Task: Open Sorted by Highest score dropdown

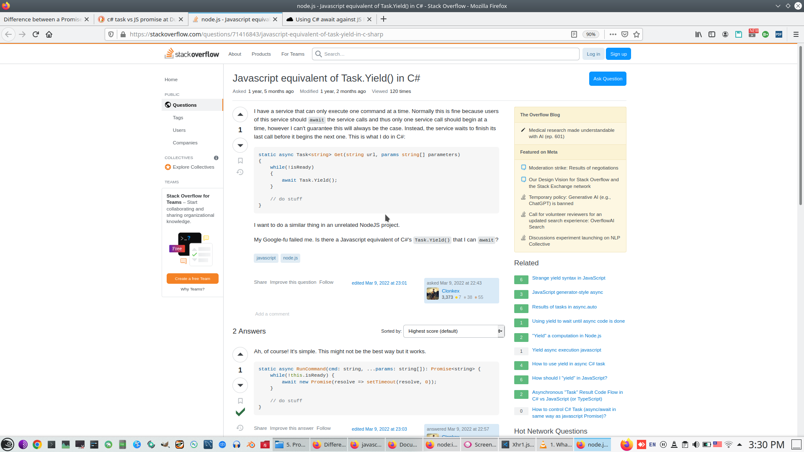Action: coord(454,331)
